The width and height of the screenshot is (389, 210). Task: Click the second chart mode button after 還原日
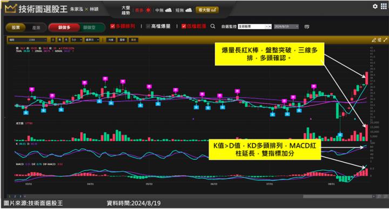[122, 40]
